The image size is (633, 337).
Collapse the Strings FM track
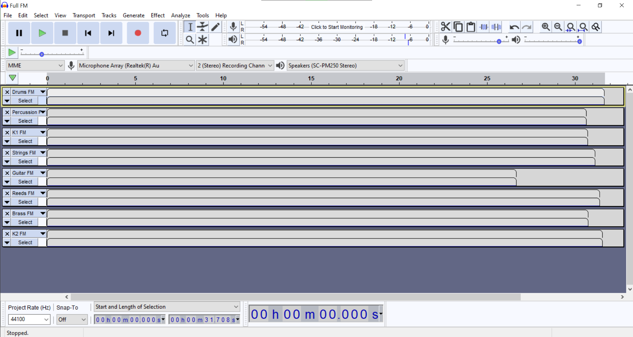(7, 162)
